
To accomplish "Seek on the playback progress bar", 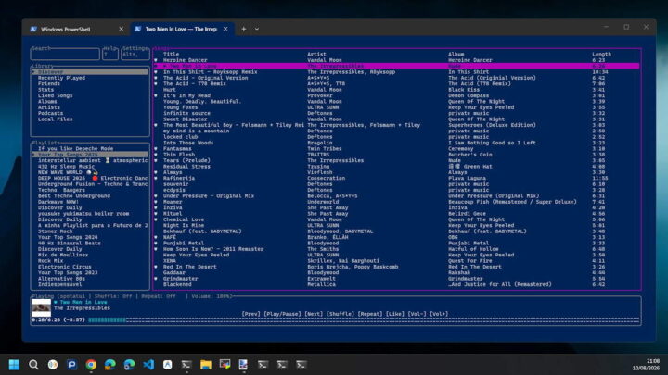I will (x=364, y=319).
